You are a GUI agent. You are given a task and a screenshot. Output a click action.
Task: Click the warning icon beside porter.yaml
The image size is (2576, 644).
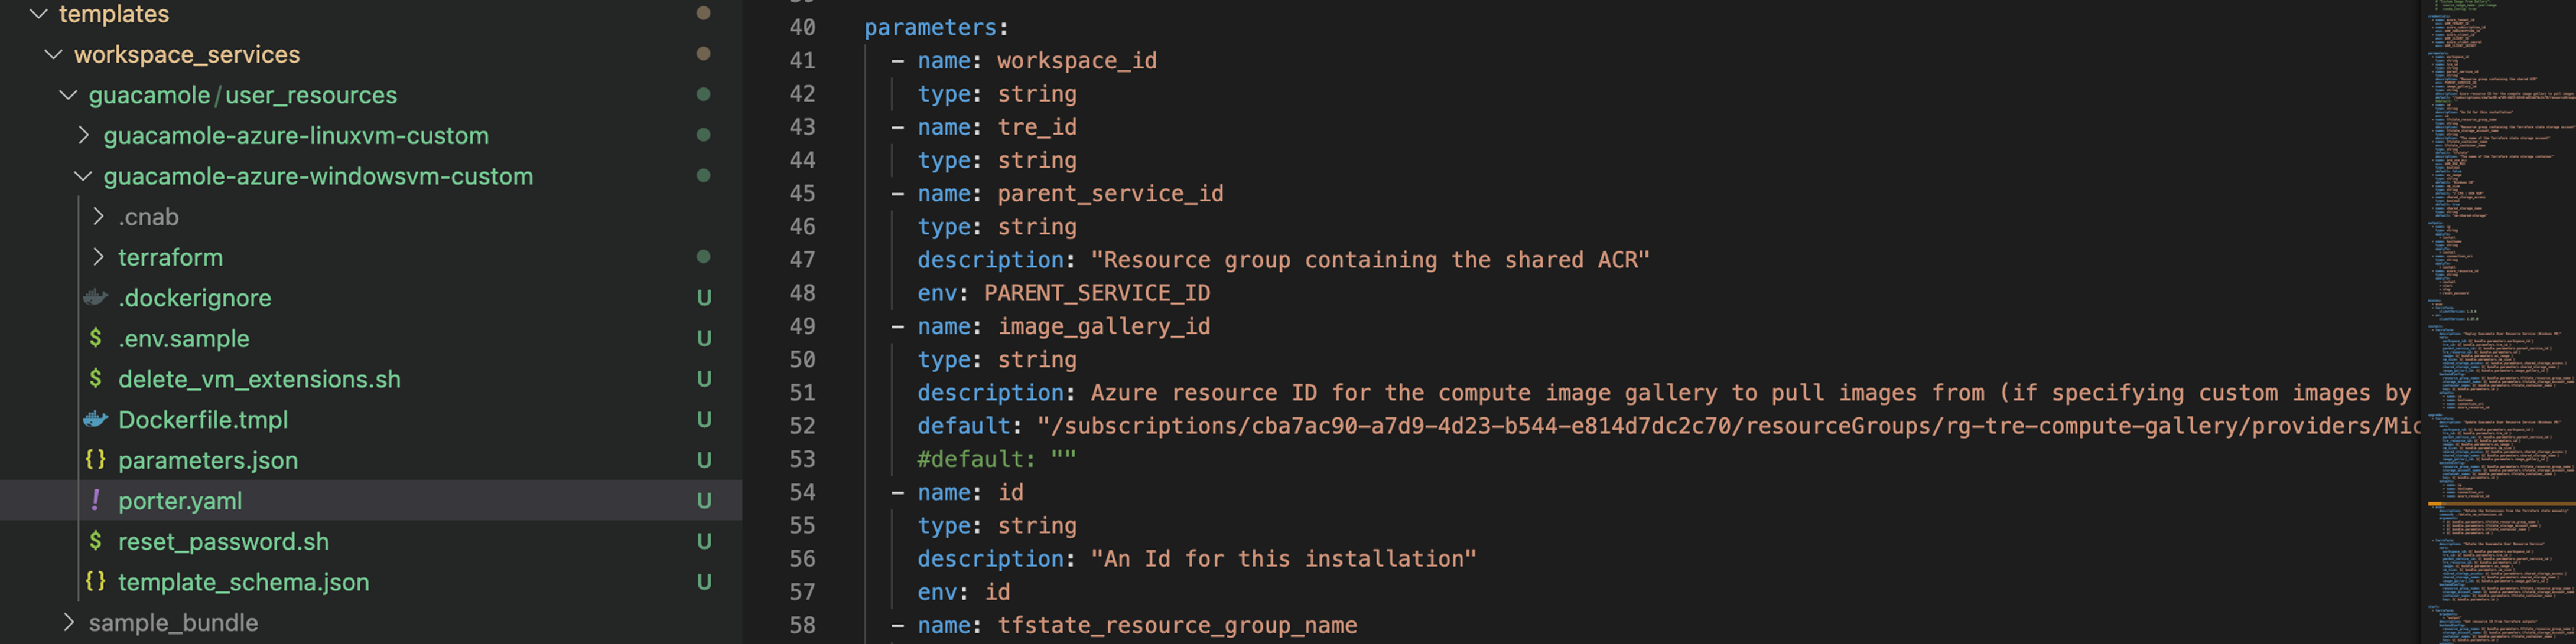(x=95, y=500)
